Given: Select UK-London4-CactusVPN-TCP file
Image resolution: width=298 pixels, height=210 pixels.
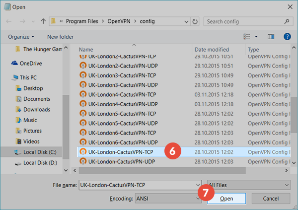Looking at the screenshot, I should pyautogui.click(x=184, y=94).
